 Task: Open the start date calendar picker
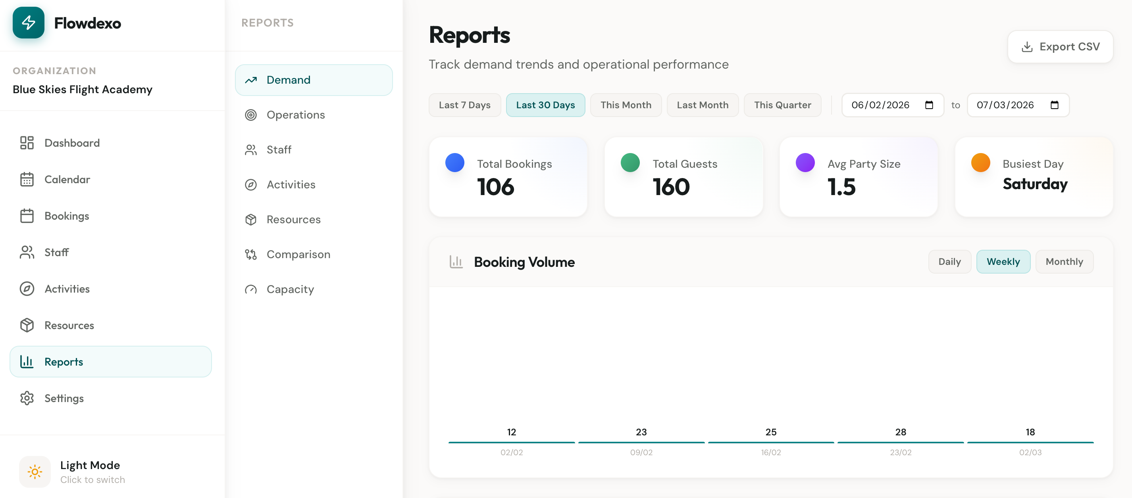929,105
